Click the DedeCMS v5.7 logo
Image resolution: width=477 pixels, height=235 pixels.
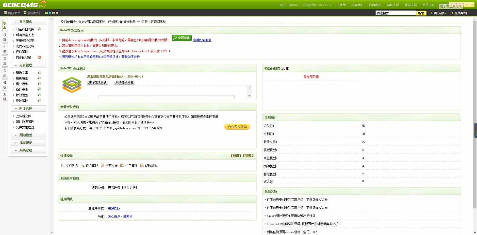24,5
